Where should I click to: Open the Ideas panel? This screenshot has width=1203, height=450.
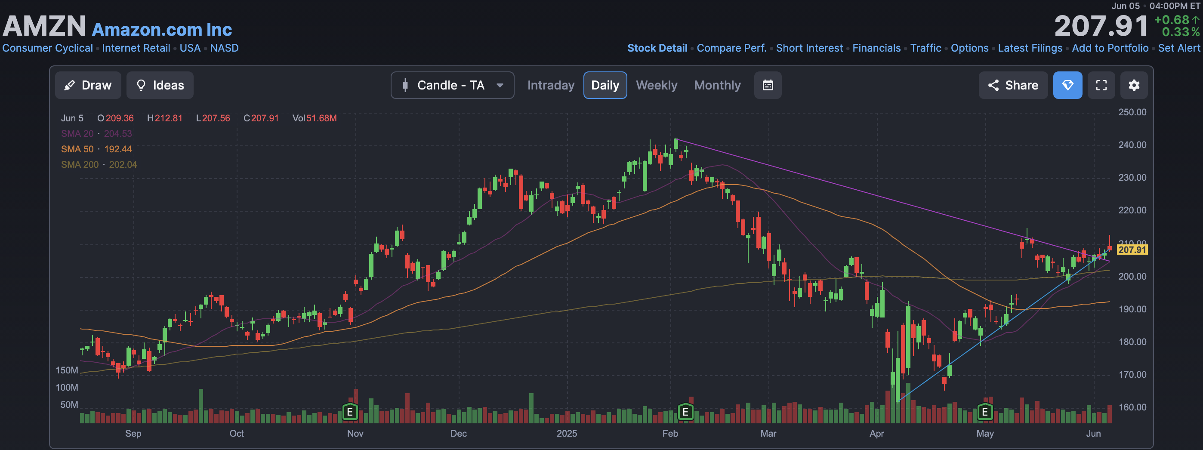point(160,85)
